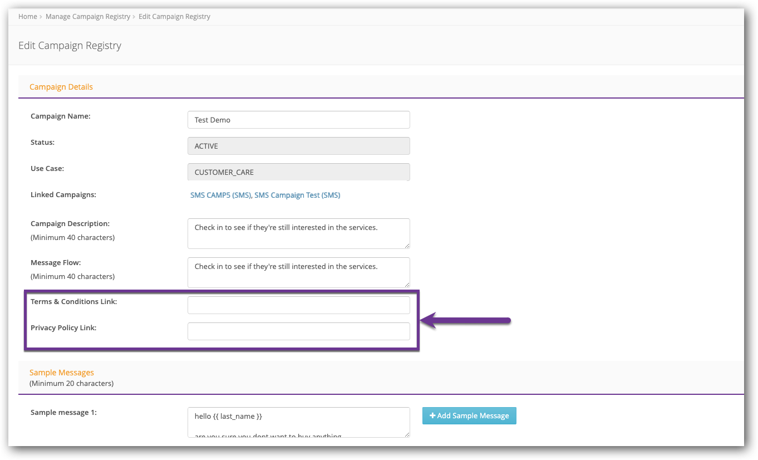
Task: Select the Campaign Details tab header
Action: (x=61, y=86)
